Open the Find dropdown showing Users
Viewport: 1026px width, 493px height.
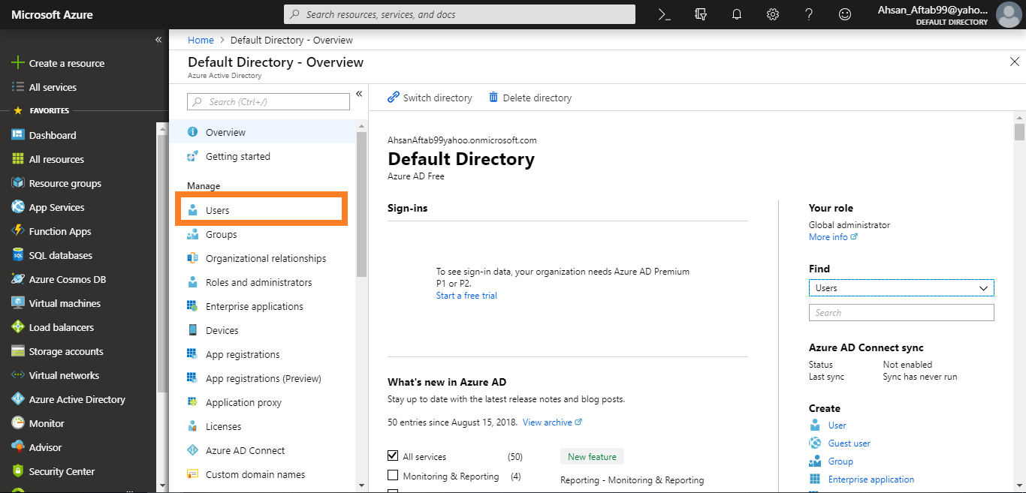[901, 287]
